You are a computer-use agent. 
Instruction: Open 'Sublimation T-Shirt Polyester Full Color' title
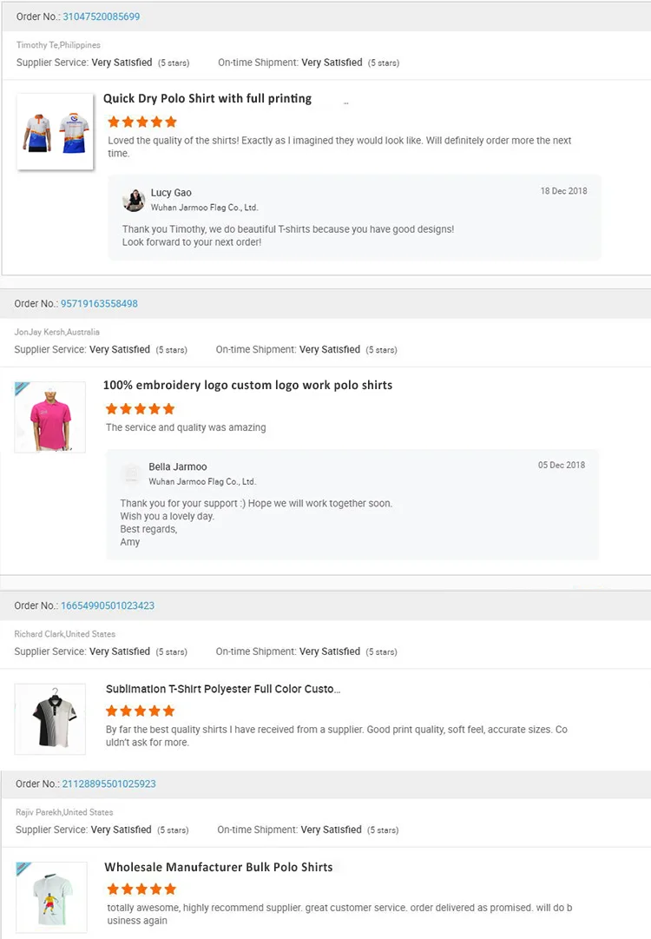tap(223, 689)
